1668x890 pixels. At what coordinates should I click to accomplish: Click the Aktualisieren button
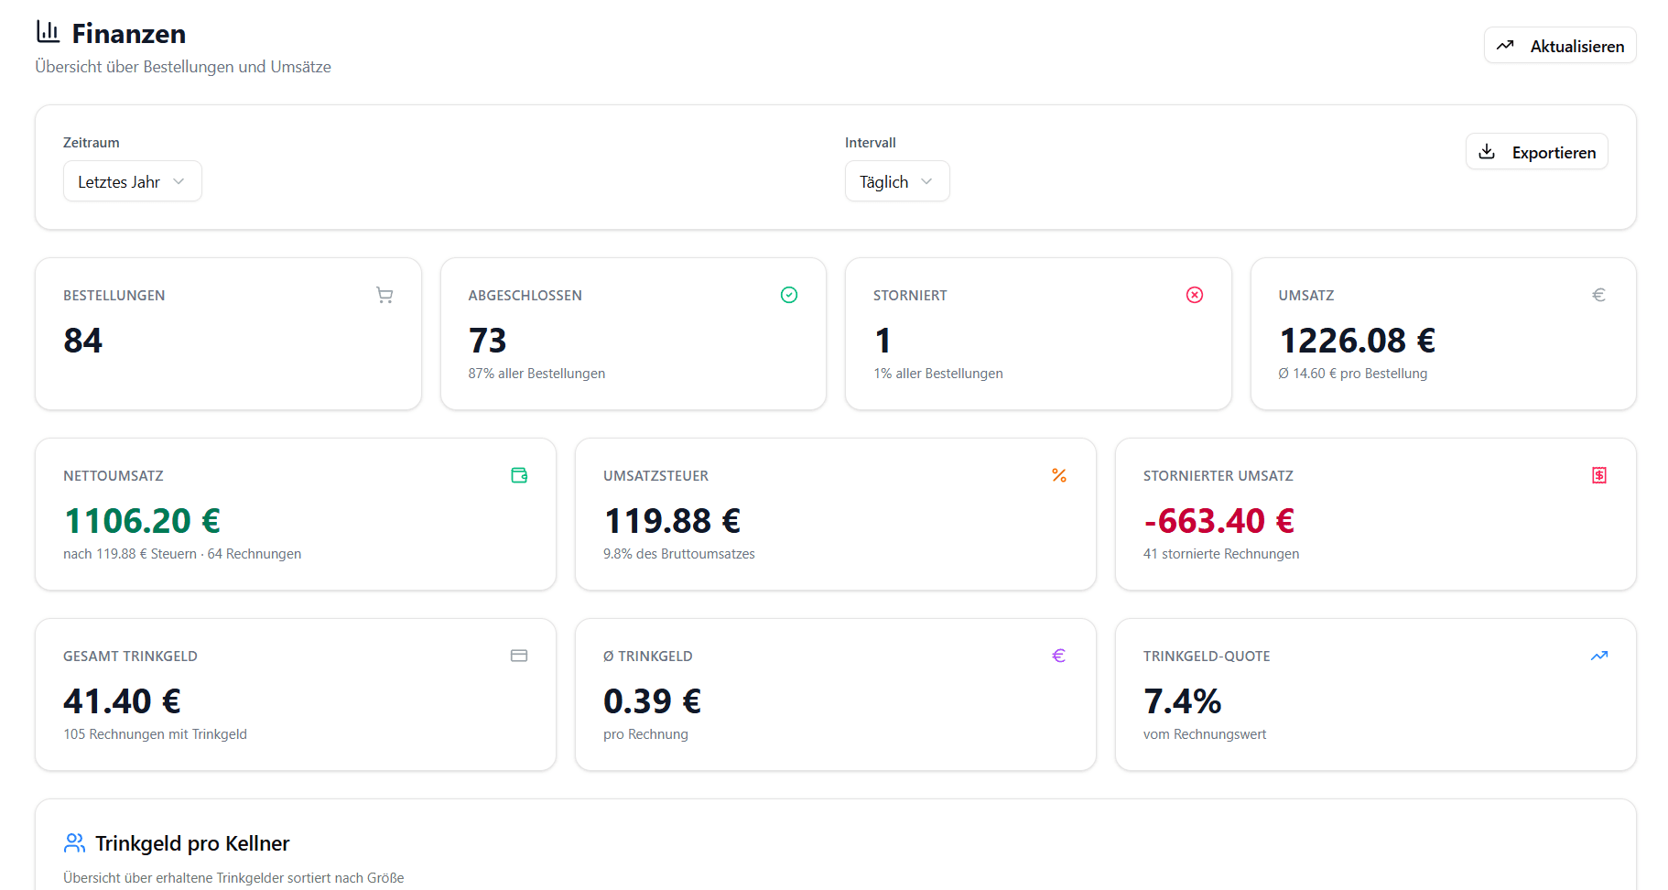(x=1560, y=45)
